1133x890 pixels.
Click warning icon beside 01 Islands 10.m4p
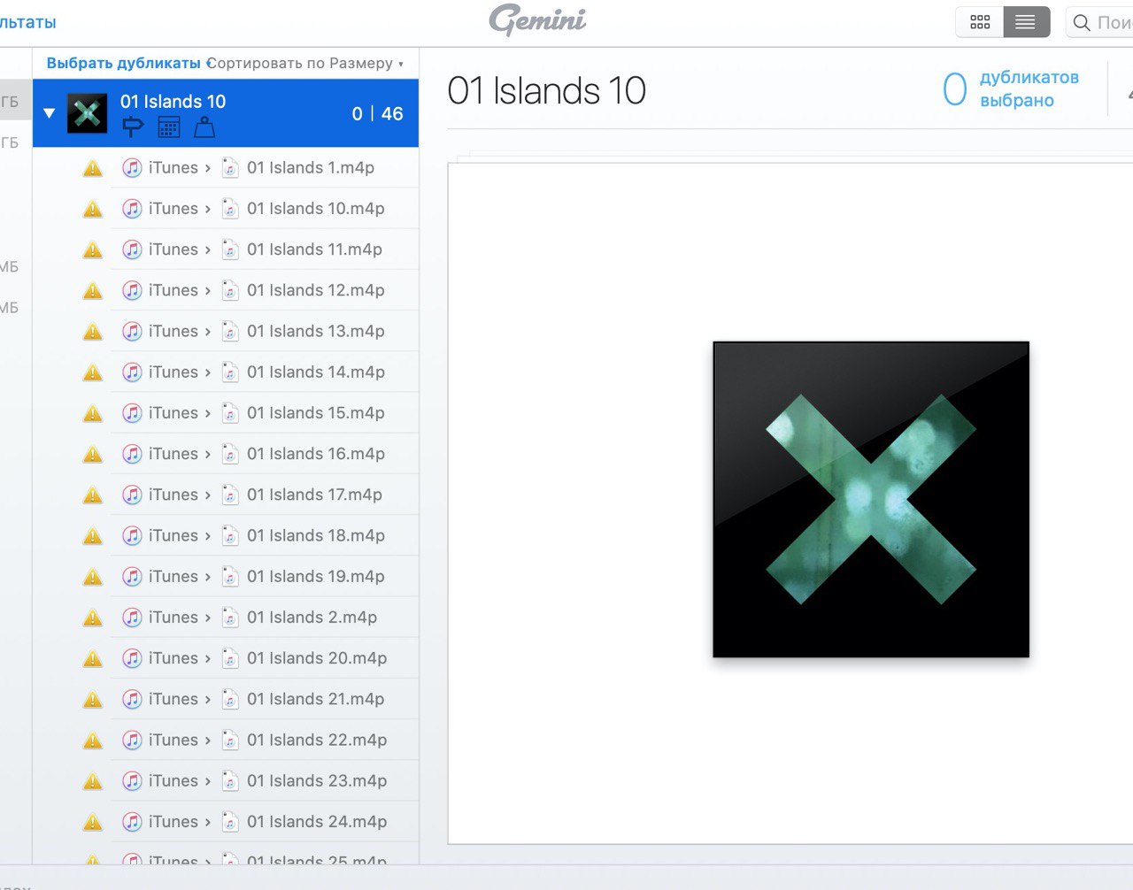(93, 209)
